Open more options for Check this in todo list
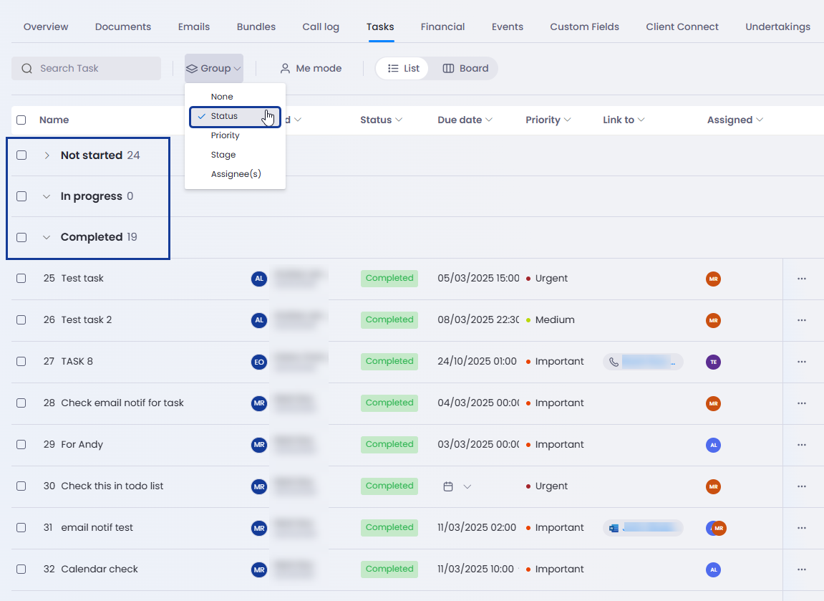This screenshot has width=824, height=601. click(801, 486)
